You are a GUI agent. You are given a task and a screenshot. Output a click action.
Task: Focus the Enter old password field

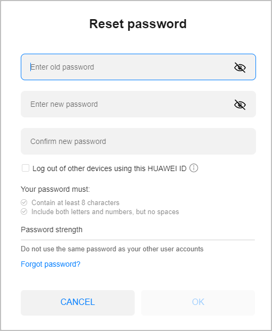click(x=138, y=67)
